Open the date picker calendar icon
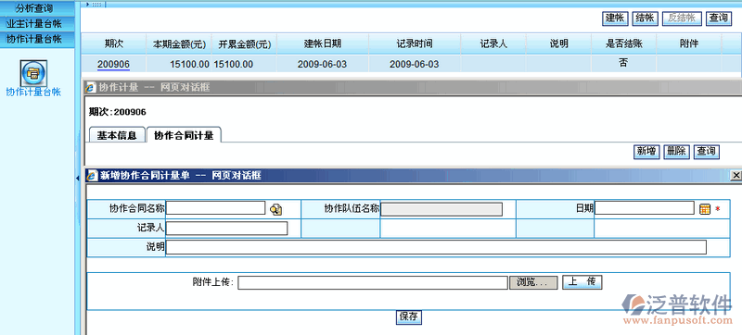Screen dimensions: 742x335 (x=705, y=209)
